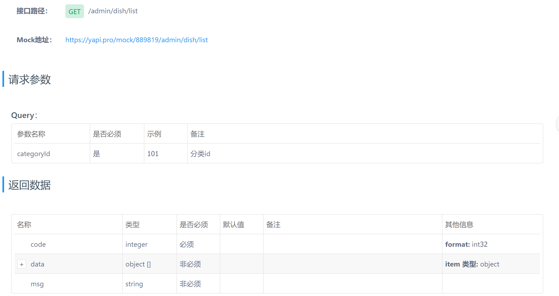Select the data field name
Image resolution: width=559 pixels, height=296 pixels.
tap(37, 264)
